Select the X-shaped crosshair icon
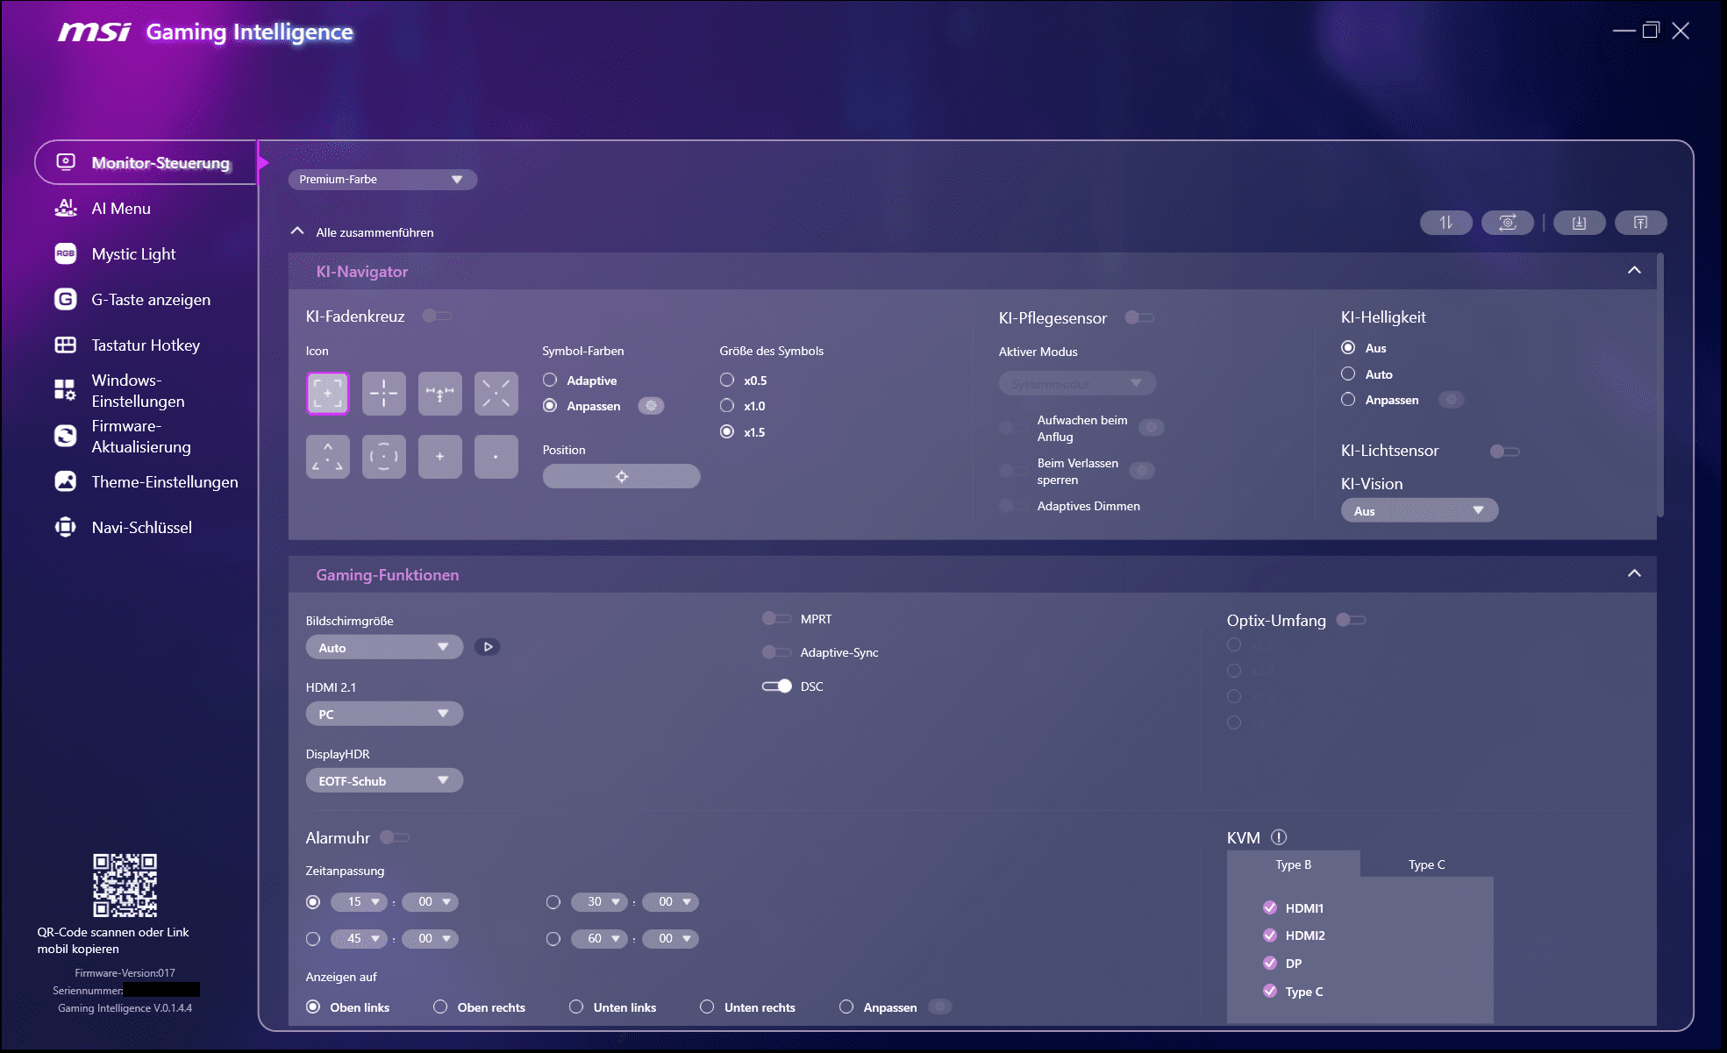The width and height of the screenshot is (1727, 1053). click(496, 393)
